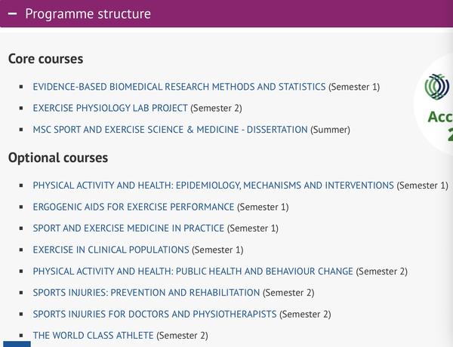Open Public Health and Behaviour Change course
The height and width of the screenshot is (347, 453).
[193, 271]
